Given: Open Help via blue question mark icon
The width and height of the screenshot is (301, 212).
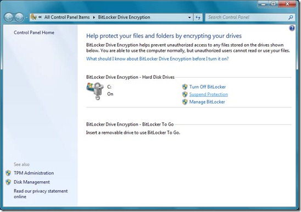Looking at the screenshot, I should (x=292, y=28).
